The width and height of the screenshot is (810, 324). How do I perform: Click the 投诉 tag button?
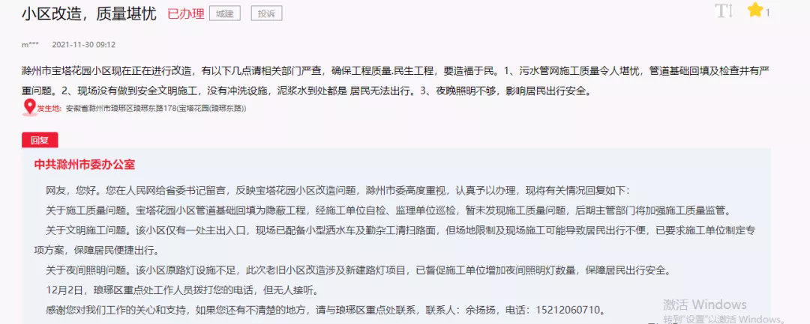[266, 14]
